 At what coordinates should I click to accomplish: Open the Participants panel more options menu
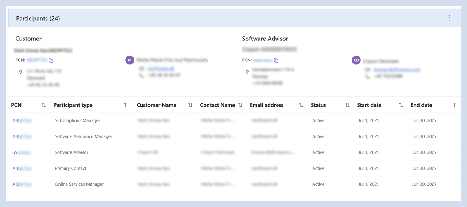449,18
